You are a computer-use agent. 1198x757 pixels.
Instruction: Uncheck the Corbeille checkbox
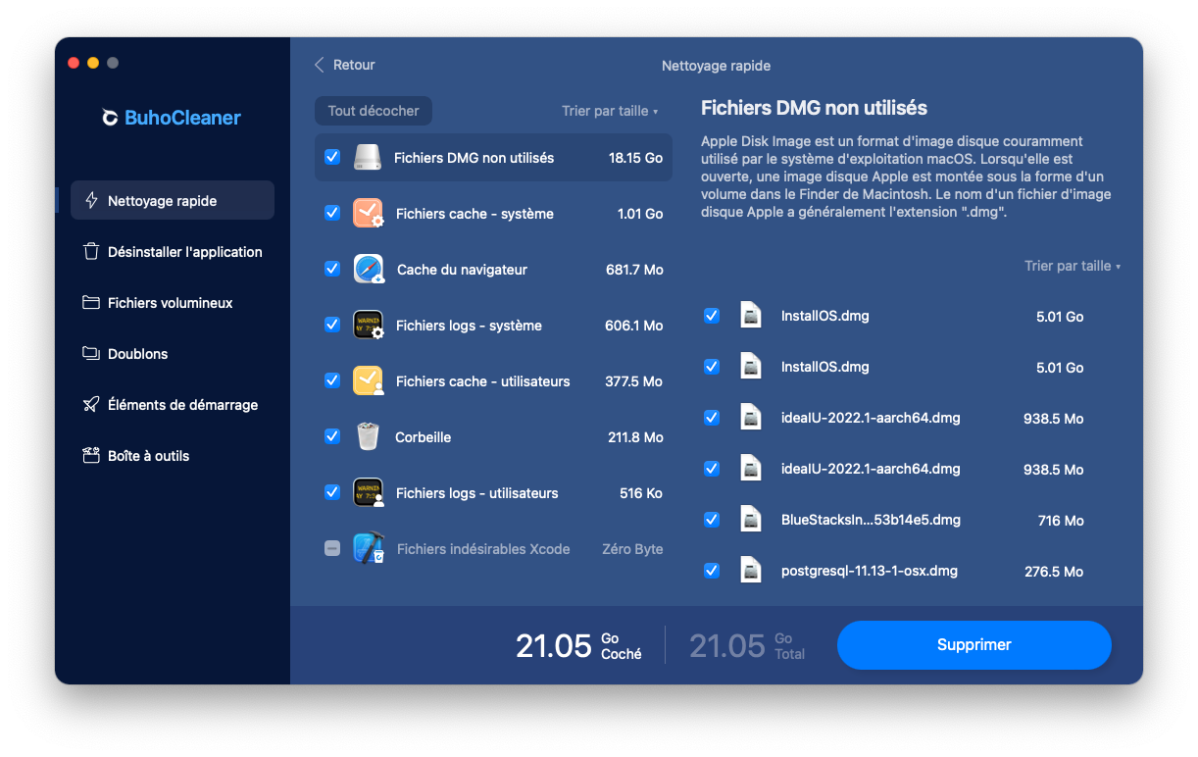pyautogui.click(x=332, y=436)
